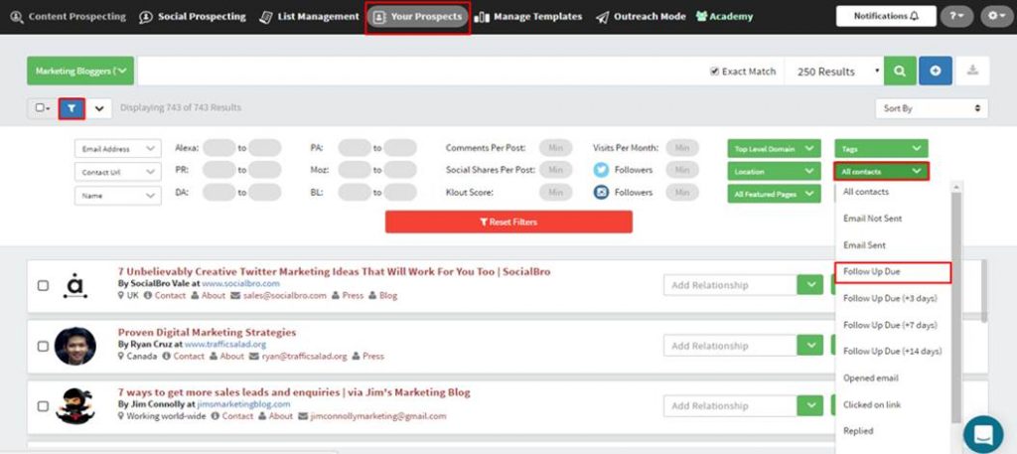The width and height of the screenshot is (1017, 454).
Task: Choose Follow Up Due (+14 days)
Action: 893,352
